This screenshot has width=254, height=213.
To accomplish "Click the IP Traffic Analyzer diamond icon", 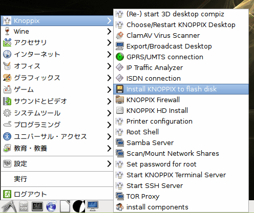I will coord(120,67).
